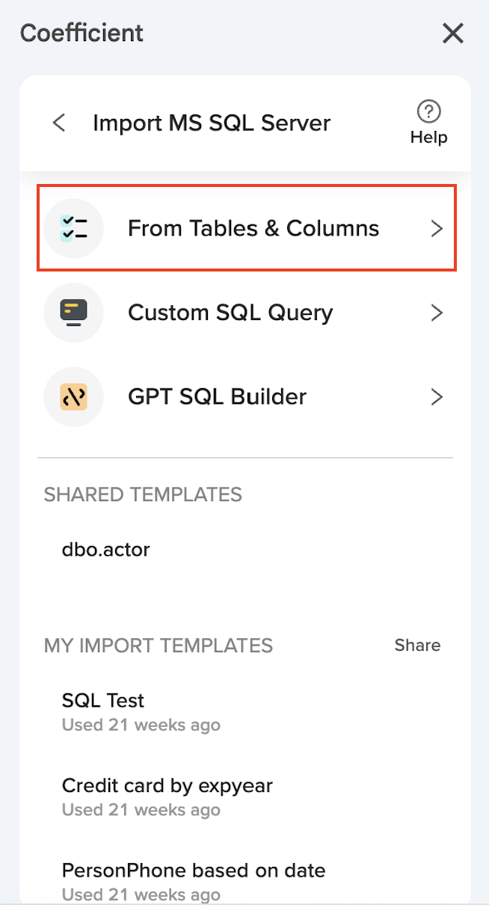Select the Credit card by expyear template
Screen dimensions: 489x905
click(x=167, y=785)
